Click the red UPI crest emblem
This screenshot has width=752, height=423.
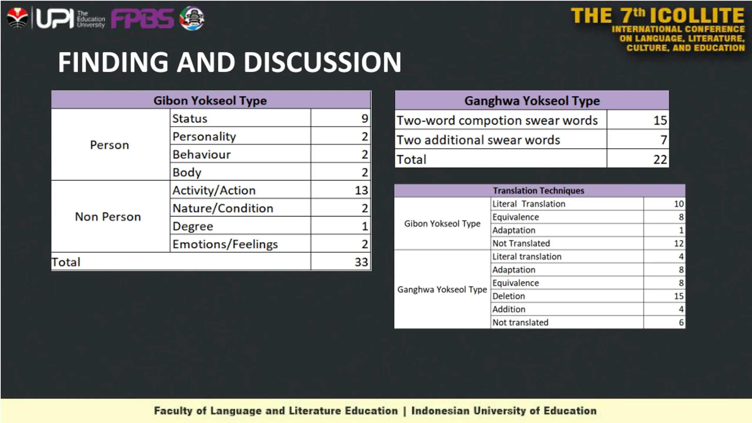coord(18,18)
